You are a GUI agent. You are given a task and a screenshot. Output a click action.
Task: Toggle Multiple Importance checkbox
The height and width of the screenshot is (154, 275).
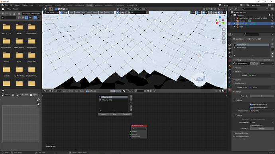pyautogui.click(x=251, y=105)
